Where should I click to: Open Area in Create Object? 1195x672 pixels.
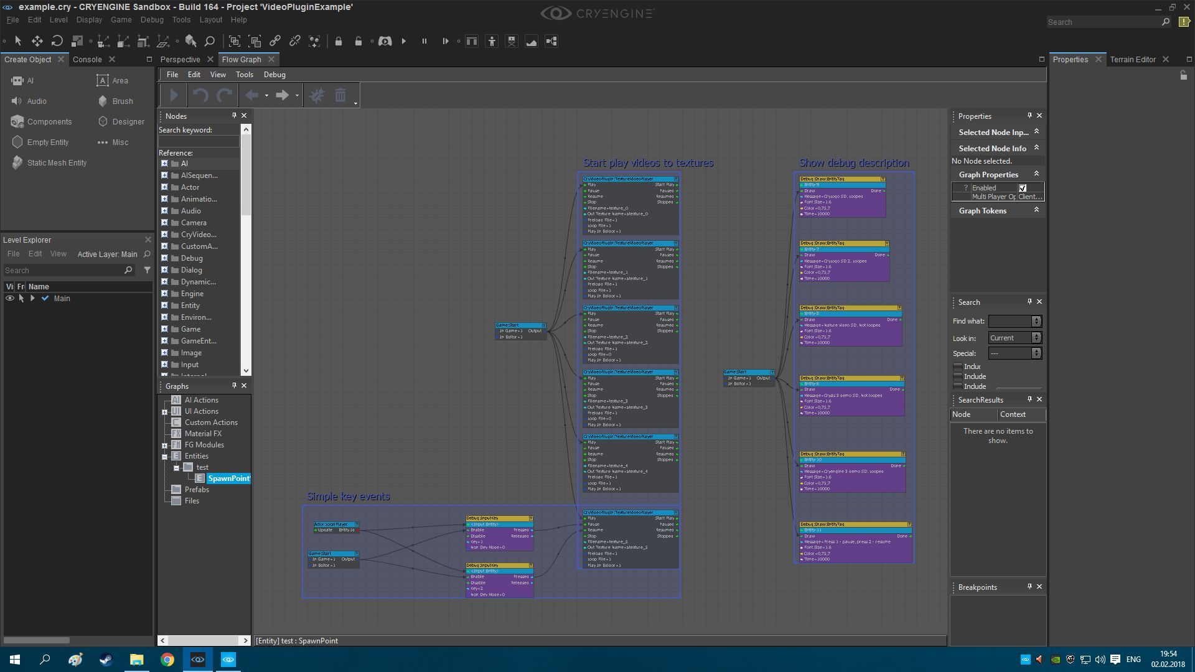tap(113, 81)
